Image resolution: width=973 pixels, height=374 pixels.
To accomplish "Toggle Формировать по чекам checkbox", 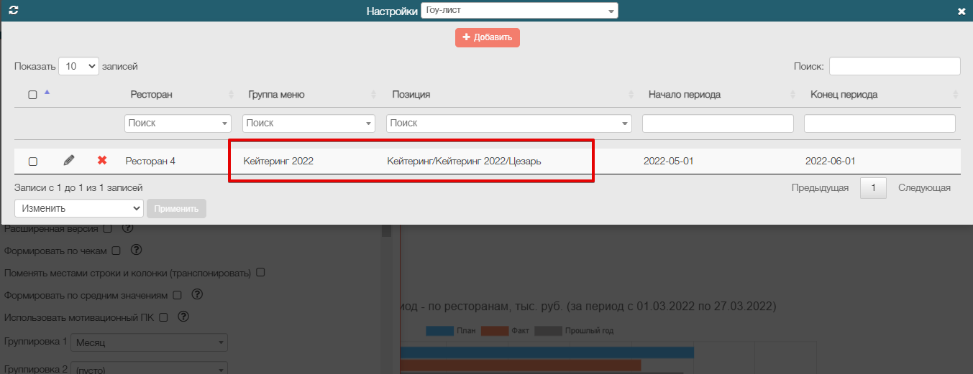I will 116,251.
